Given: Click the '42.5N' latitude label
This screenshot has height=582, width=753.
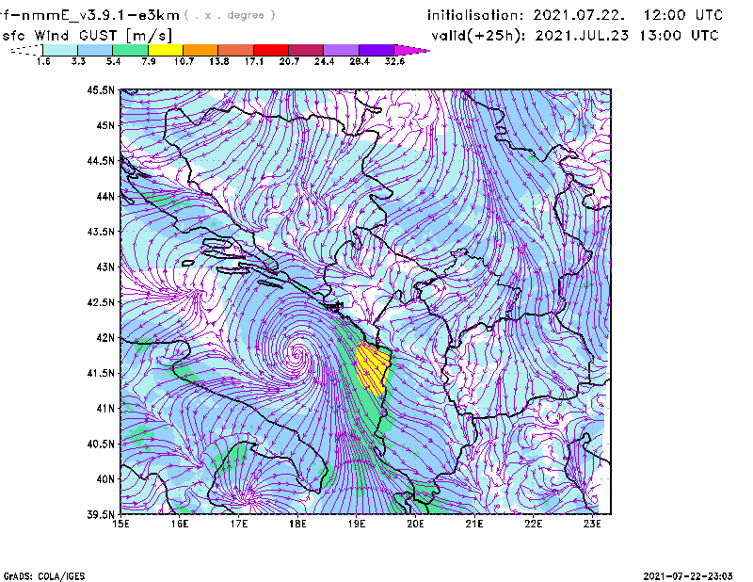Looking at the screenshot, I should (x=101, y=302).
